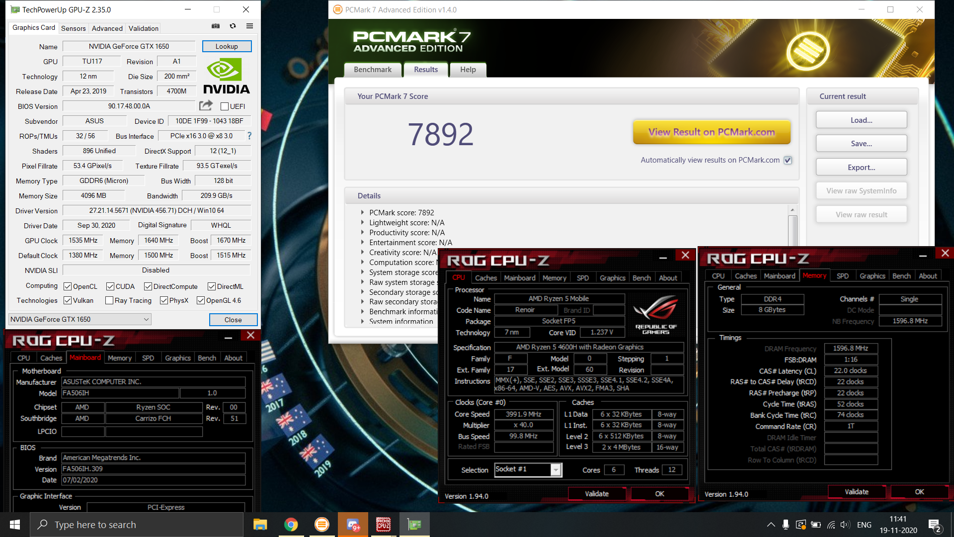Open Caches tab in CPU-Z Processor window
Viewport: 954px width, 537px height.
[x=485, y=278]
